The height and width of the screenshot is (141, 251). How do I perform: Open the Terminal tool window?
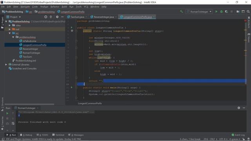click(58, 135)
